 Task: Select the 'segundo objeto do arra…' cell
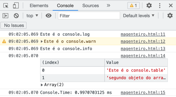point(136,78)
